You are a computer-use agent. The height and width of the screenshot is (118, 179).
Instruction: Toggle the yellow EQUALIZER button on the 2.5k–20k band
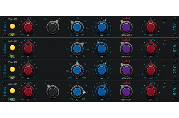tap(12, 91)
